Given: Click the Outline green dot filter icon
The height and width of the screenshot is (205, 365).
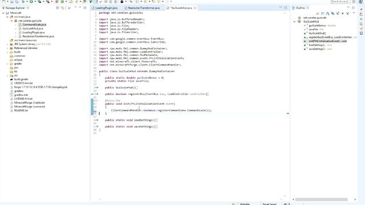Looking at the screenshot, I should click(343, 14).
